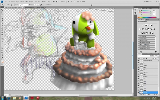Open the Filter menu

coord(26,2)
